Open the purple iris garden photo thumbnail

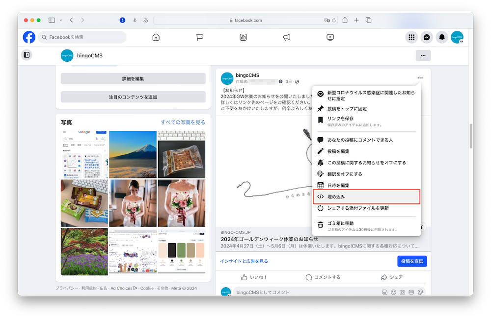click(84, 251)
